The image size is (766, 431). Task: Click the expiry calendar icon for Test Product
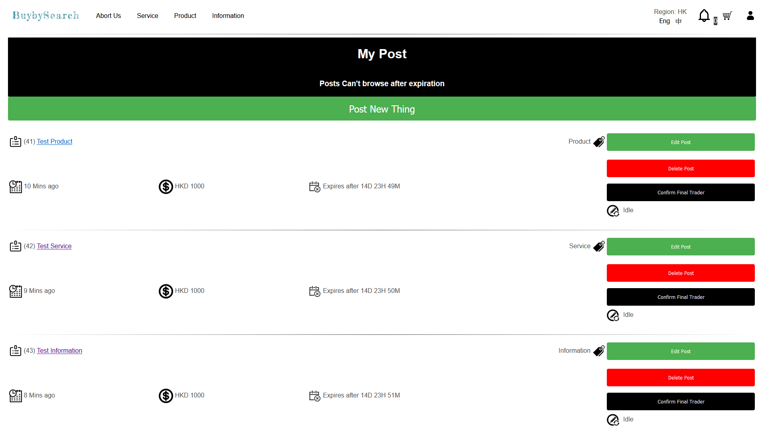click(x=314, y=186)
